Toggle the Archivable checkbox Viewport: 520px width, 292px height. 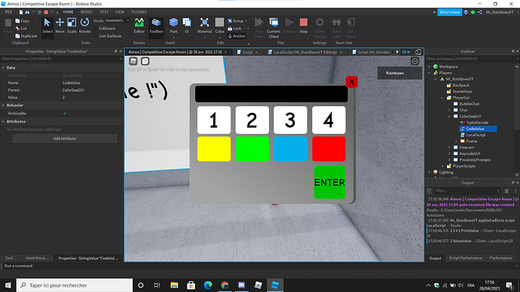tap(65, 113)
